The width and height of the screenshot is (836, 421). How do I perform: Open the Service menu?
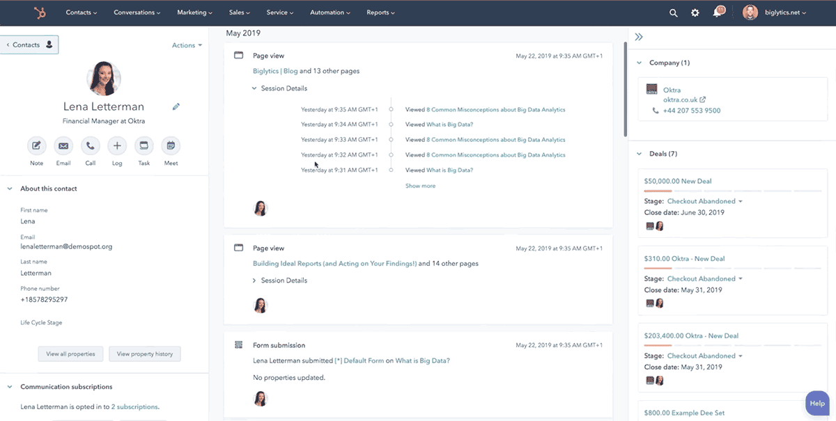[x=280, y=13]
